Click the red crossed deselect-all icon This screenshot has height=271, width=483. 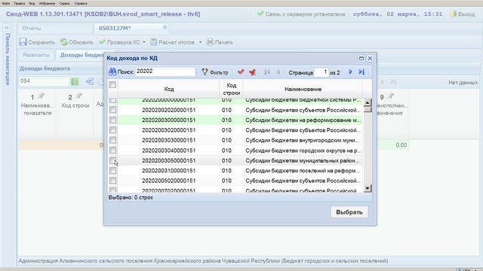252,72
